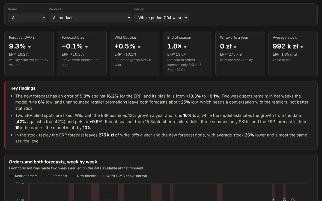
Task: Click the from the stock replay caption
Action: click(x=236, y=60)
